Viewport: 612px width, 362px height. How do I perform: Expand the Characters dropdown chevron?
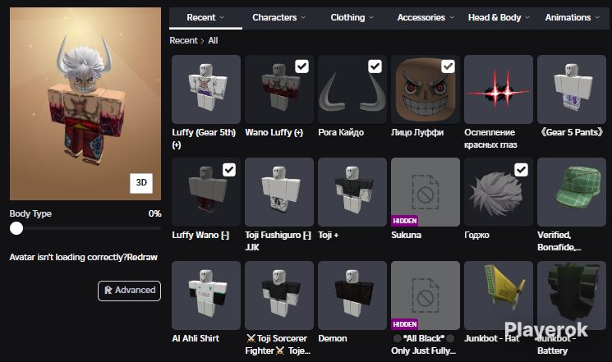pos(303,17)
